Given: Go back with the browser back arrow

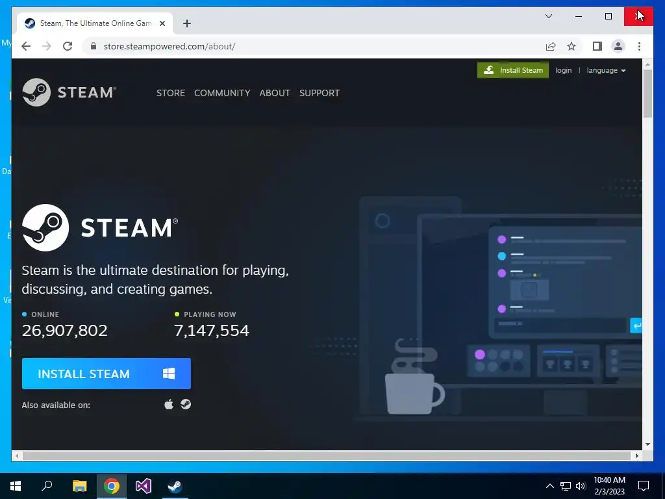Looking at the screenshot, I should coord(26,46).
